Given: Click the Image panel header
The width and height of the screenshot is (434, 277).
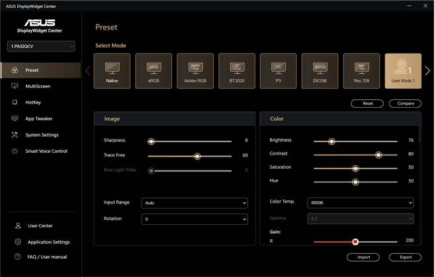Looking at the screenshot, I should (x=175, y=119).
